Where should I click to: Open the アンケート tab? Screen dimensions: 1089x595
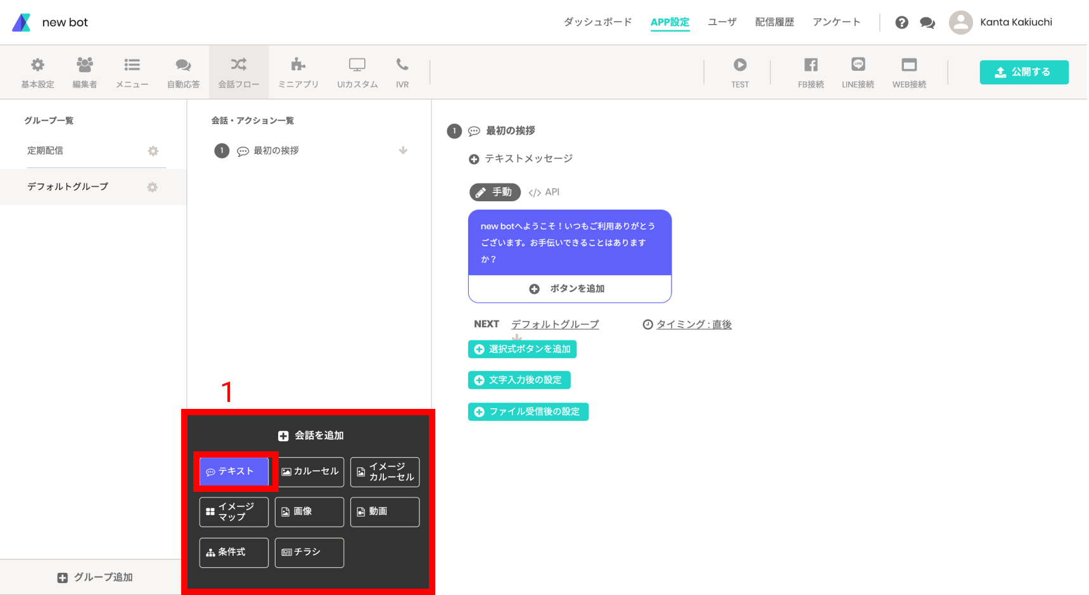[x=836, y=22]
